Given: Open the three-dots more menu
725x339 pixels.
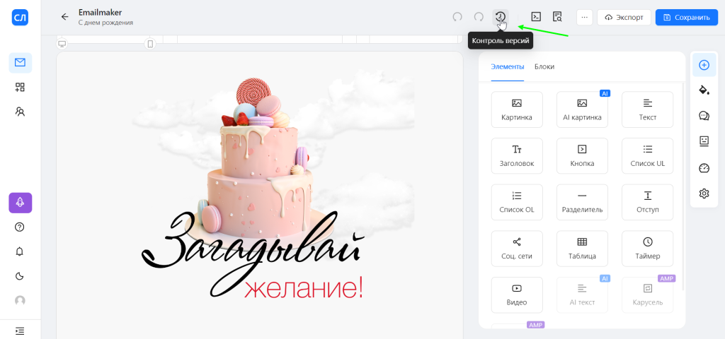Looking at the screenshot, I should (584, 18).
